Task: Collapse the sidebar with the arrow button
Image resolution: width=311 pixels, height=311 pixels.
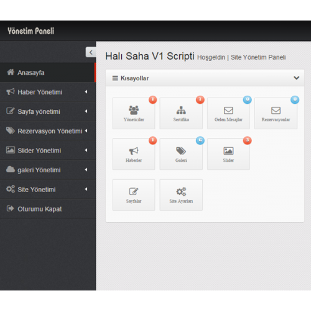Action: point(91,52)
